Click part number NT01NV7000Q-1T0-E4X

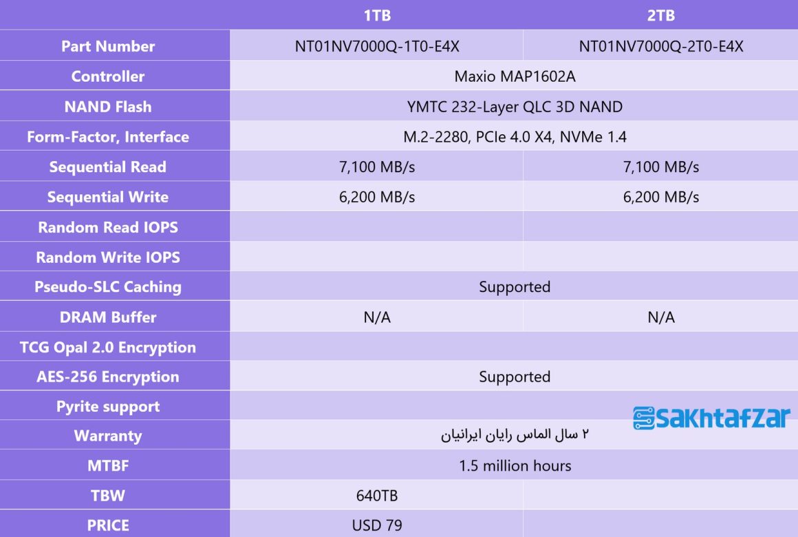tap(376, 46)
